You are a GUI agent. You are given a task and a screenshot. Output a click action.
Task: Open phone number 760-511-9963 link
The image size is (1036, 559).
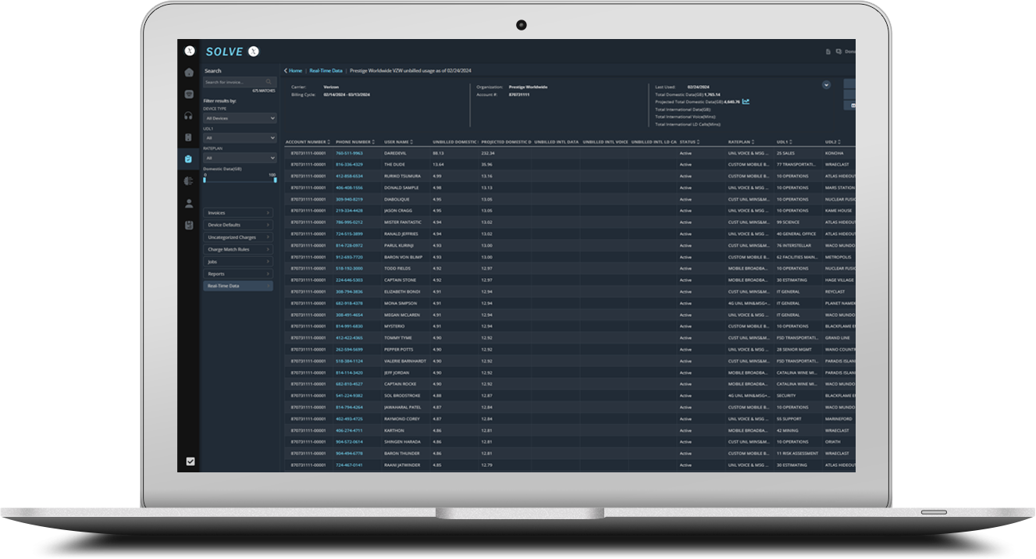[x=349, y=153]
